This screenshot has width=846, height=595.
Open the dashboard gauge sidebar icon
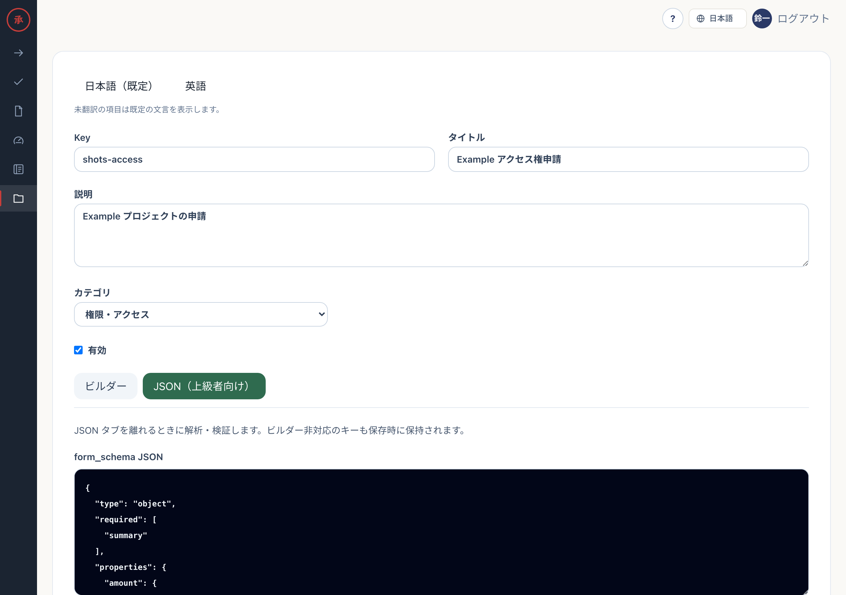19,140
